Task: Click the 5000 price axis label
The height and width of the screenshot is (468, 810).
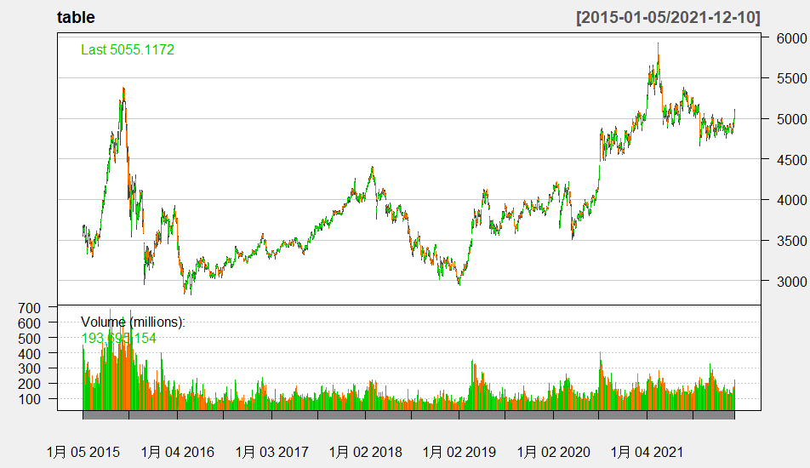Action: pos(791,119)
